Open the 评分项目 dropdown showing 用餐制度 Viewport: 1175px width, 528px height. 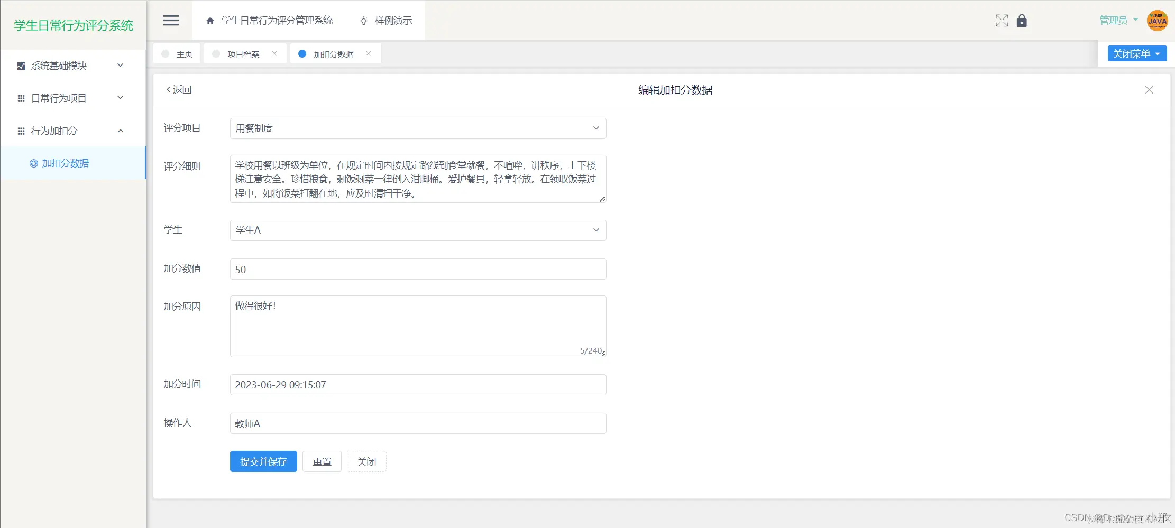tap(418, 128)
